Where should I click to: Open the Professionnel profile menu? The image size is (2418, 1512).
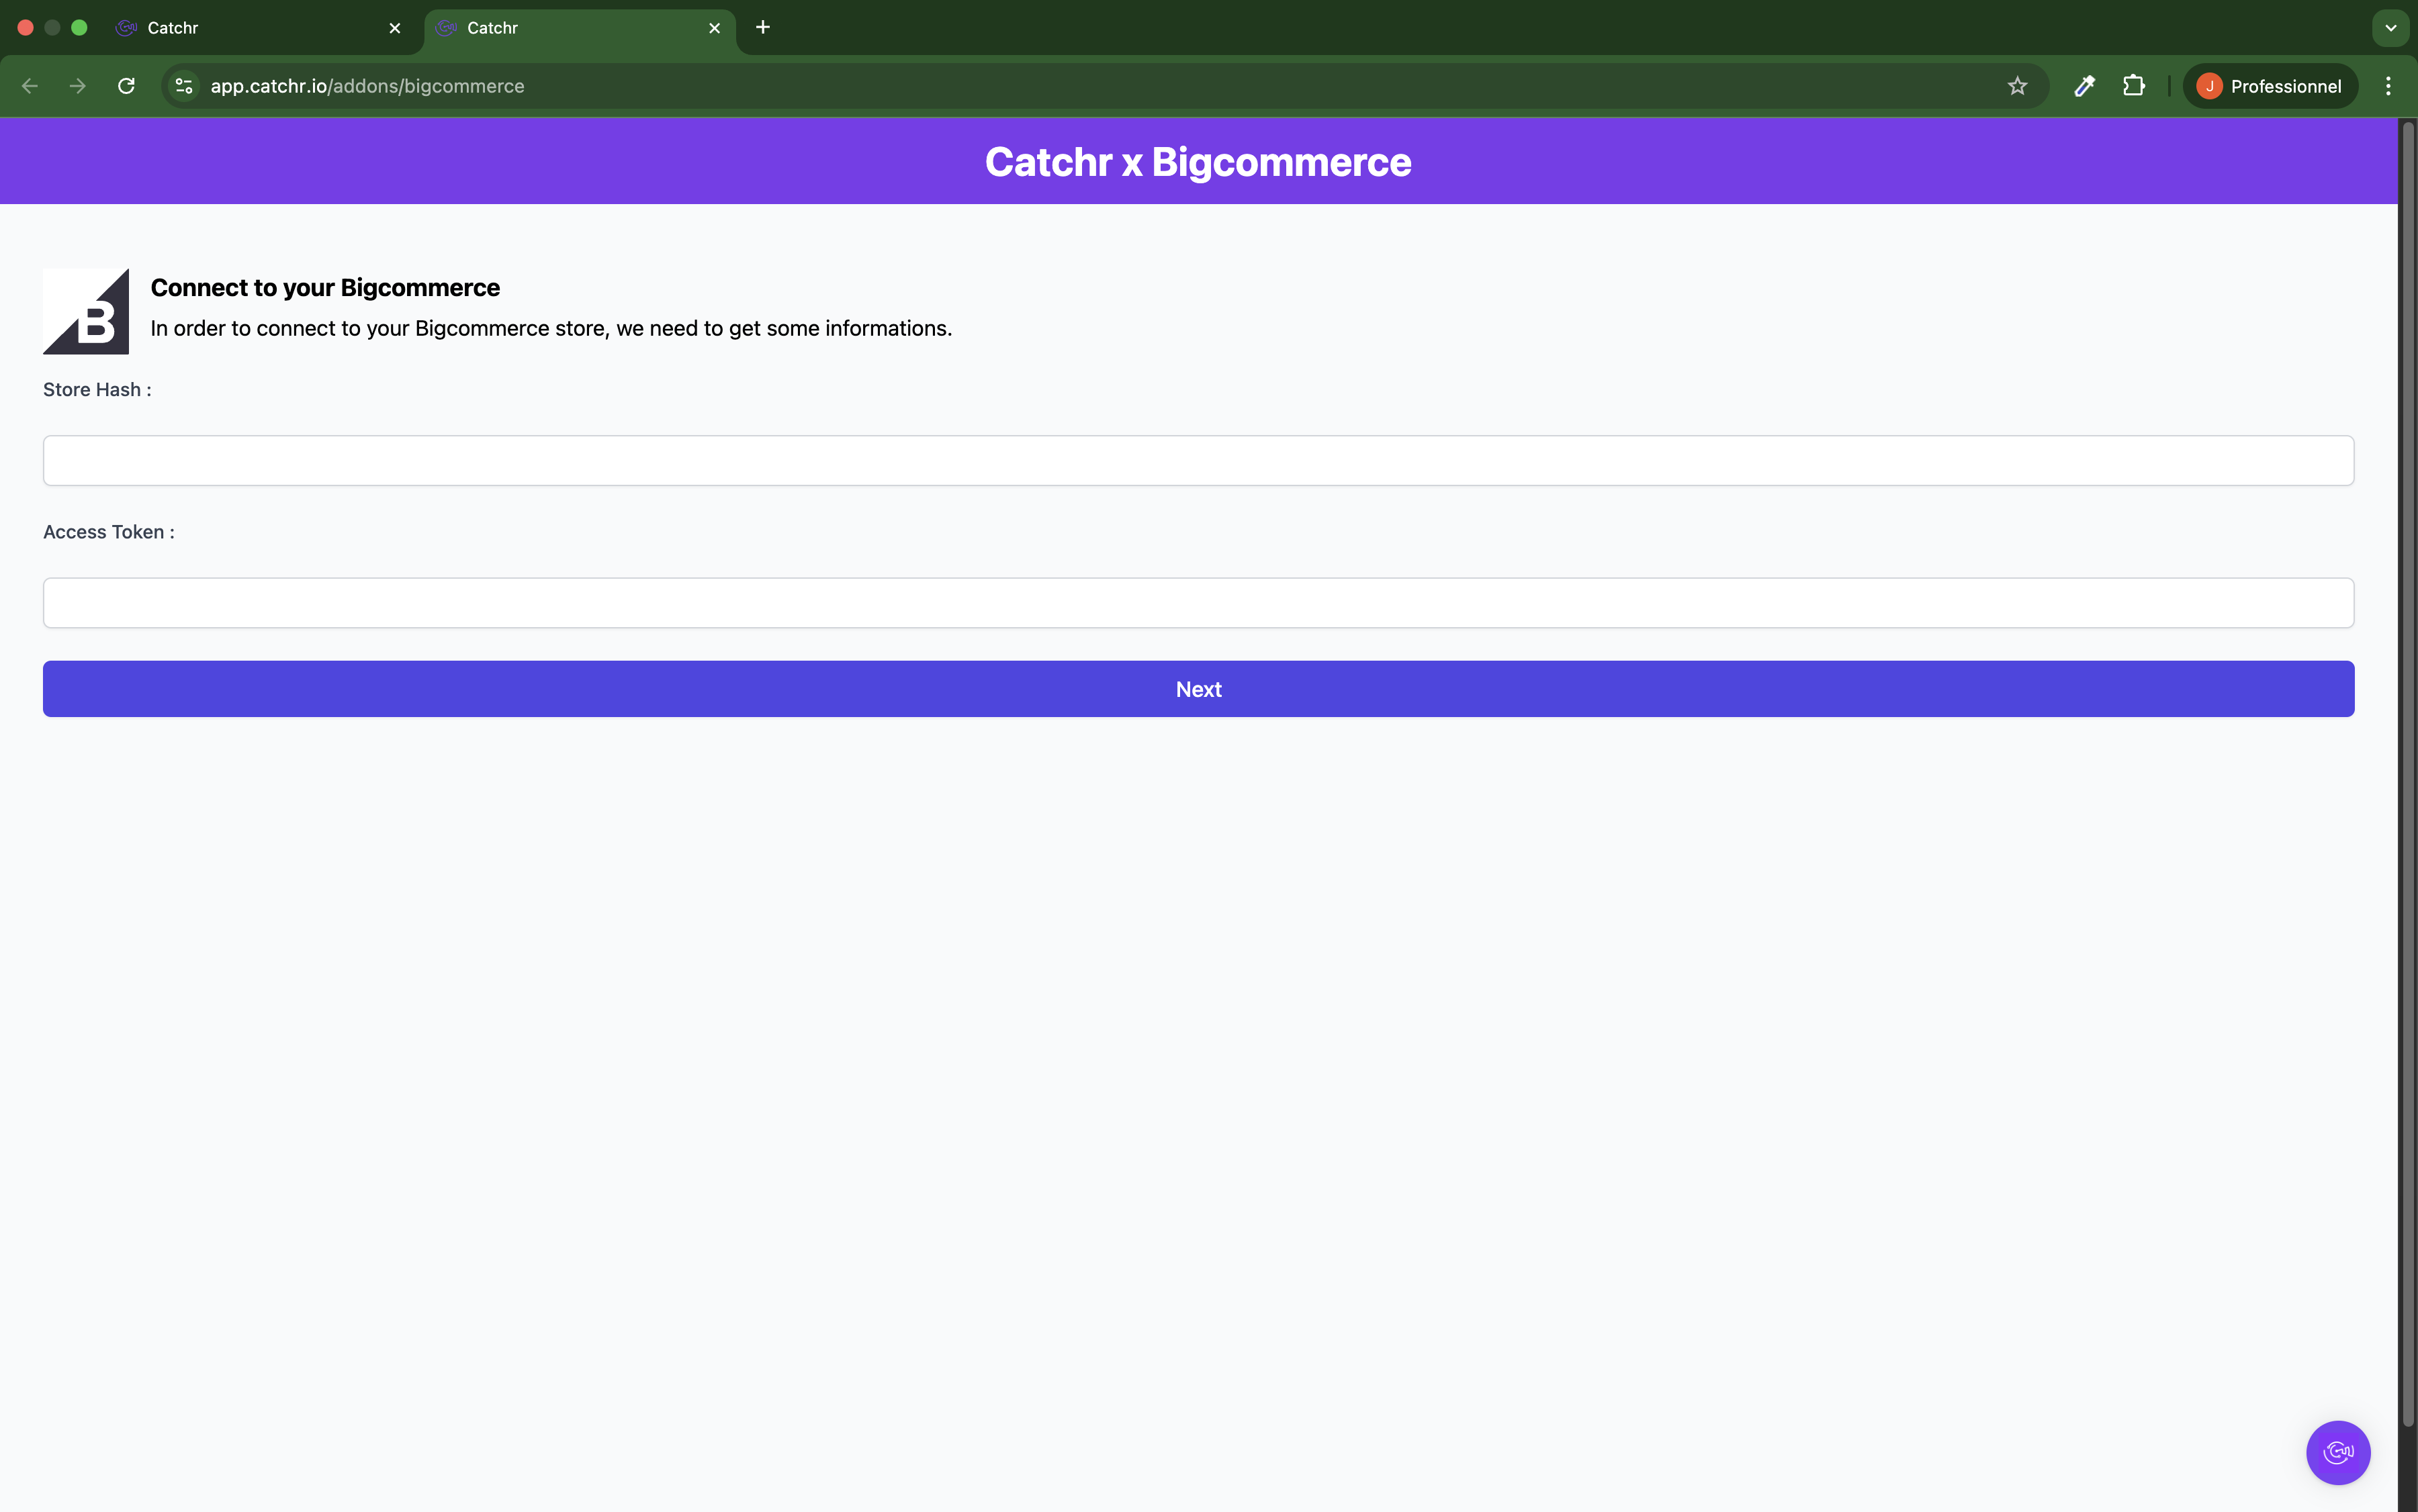pyautogui.click(x=2270, y=86)
